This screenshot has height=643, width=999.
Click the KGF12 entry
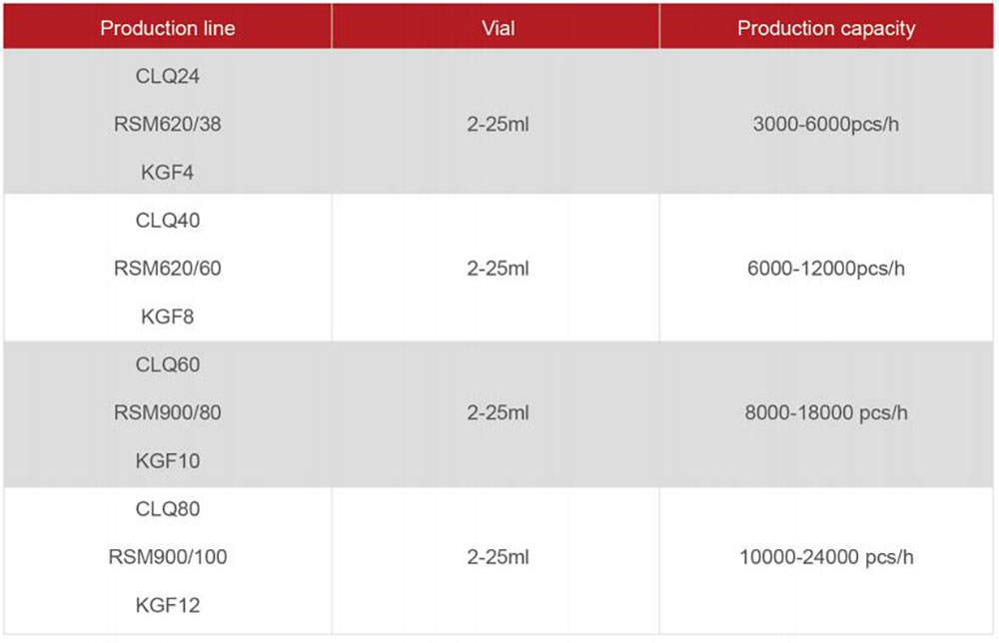(167, 605)
